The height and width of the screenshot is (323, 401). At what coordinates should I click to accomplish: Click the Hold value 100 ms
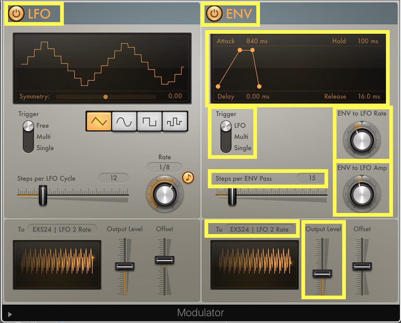tap(368, 41)
